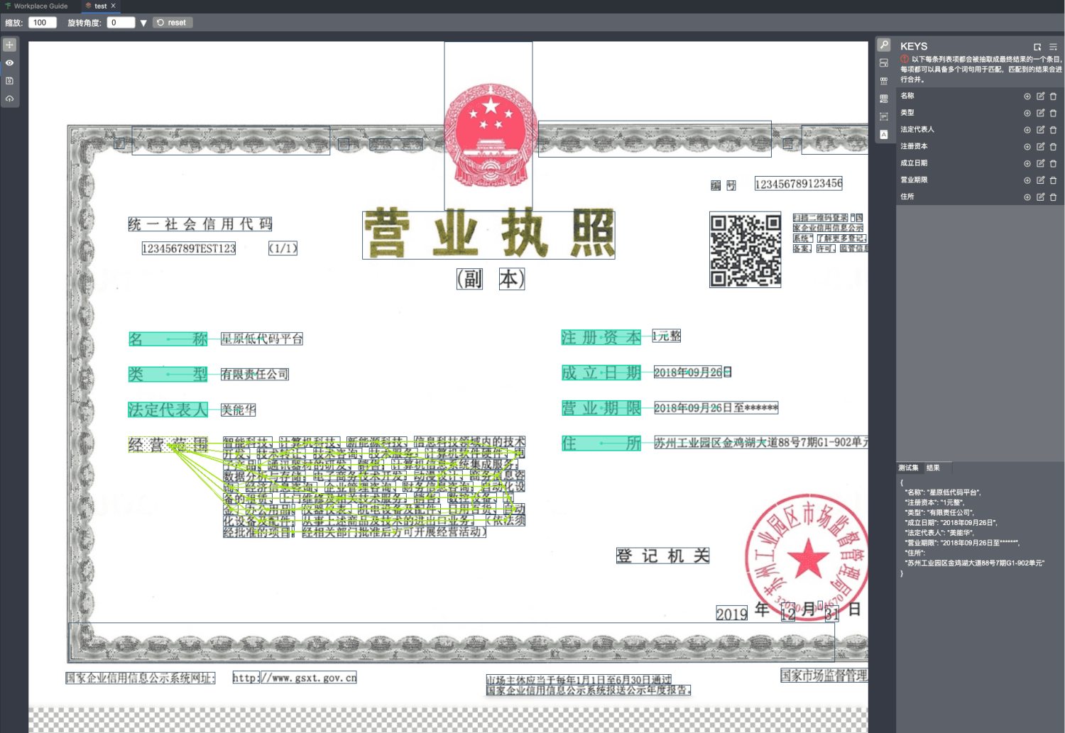The image size is (1065, 733).
Task: Click the www.gsxt.gov.cn URL box
Action: 308,678
